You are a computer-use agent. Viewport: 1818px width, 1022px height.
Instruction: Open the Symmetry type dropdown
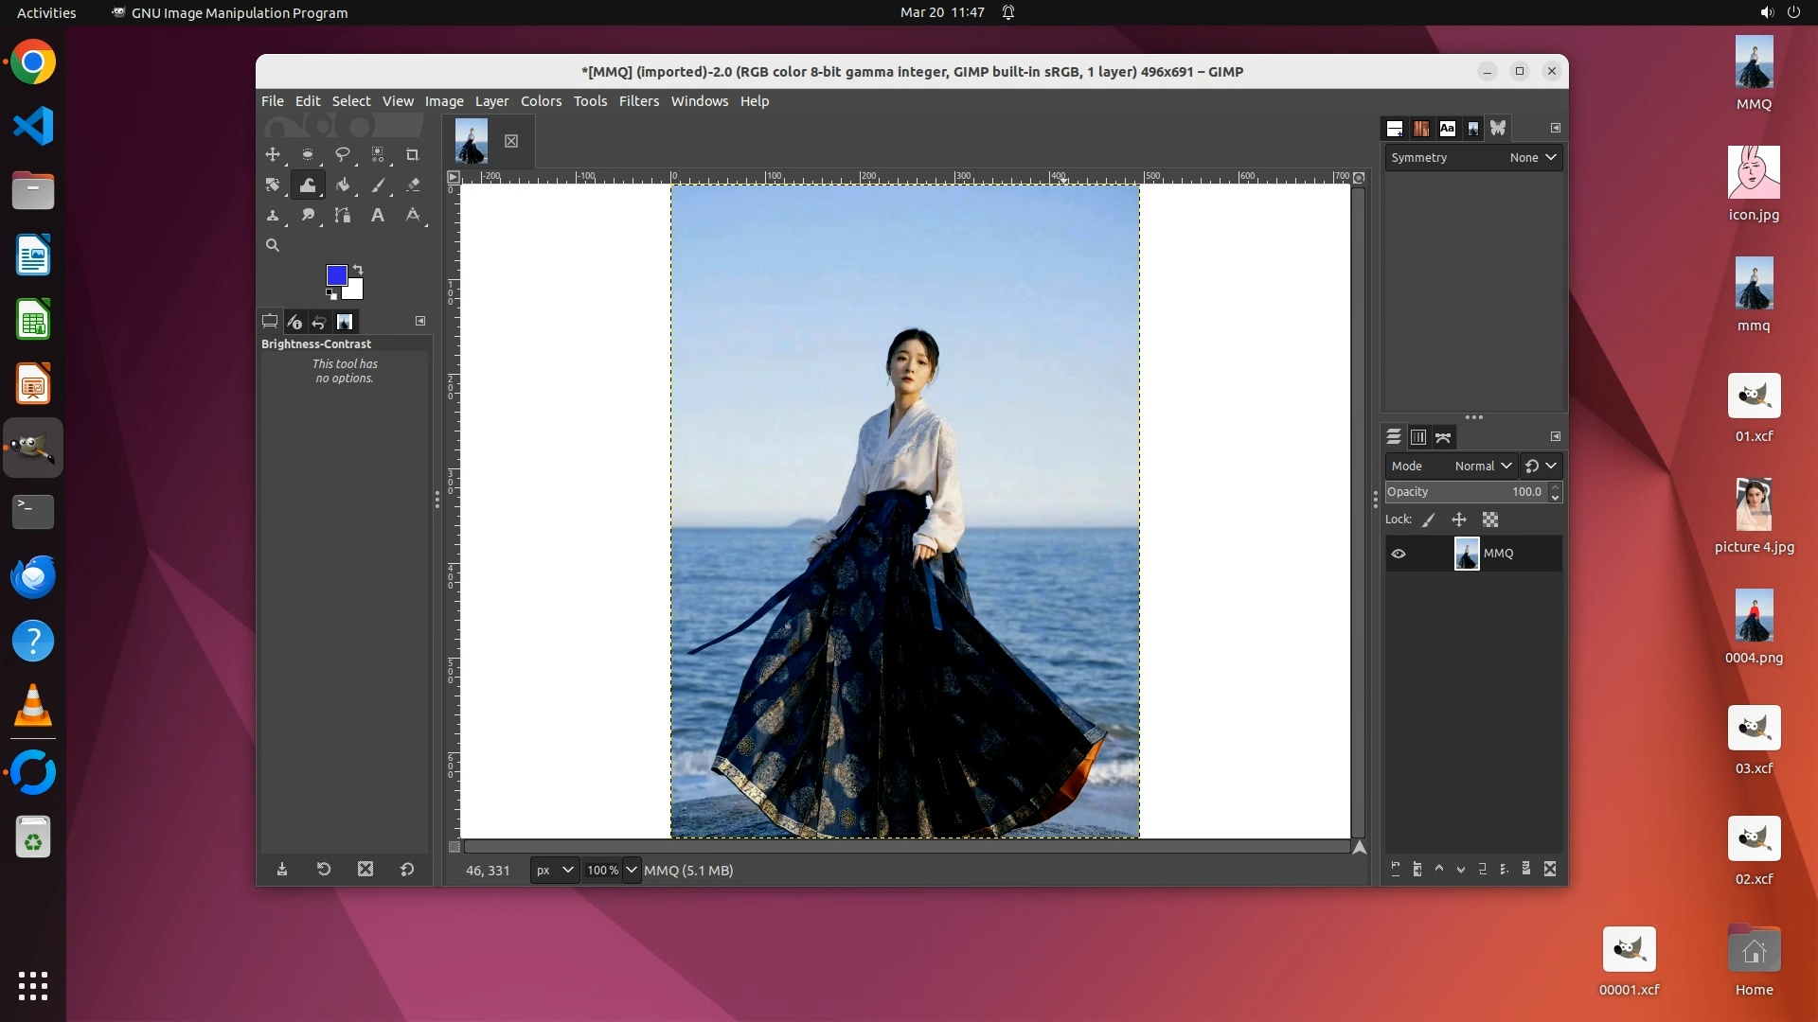point(1532,158)
